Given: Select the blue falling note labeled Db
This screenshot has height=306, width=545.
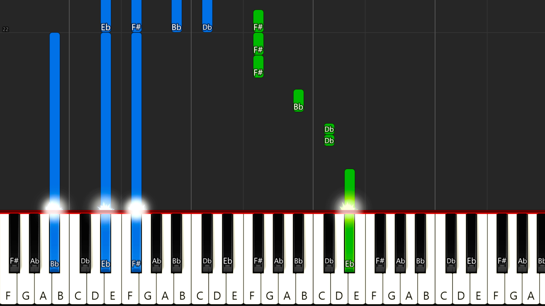Looking at the screenshot, I should click(x=207, y=16).
